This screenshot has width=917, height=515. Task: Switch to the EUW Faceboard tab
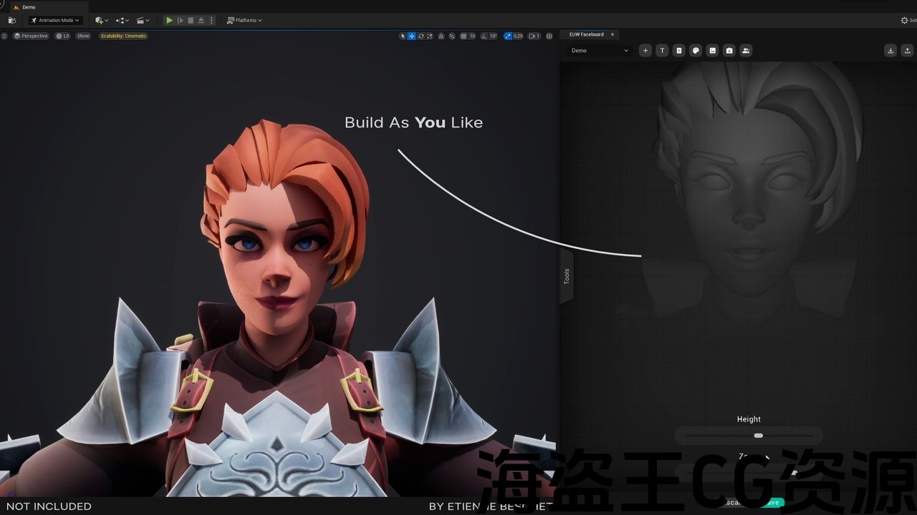pyautogui.click(x=586, y=34)
